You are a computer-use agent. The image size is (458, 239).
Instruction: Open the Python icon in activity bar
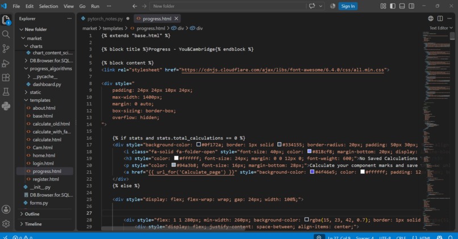(6, 106)
